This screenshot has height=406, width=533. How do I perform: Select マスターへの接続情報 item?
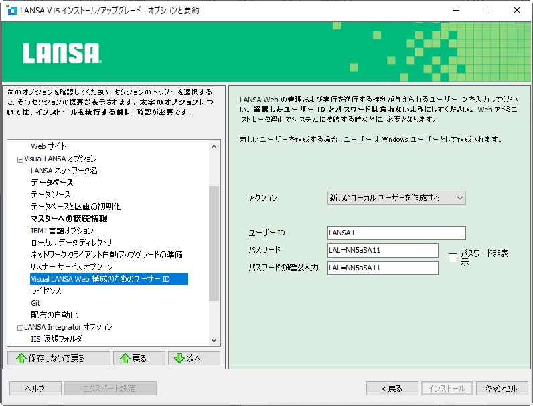[70, 219]
